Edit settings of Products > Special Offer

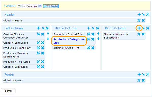(x=88, y=34)
